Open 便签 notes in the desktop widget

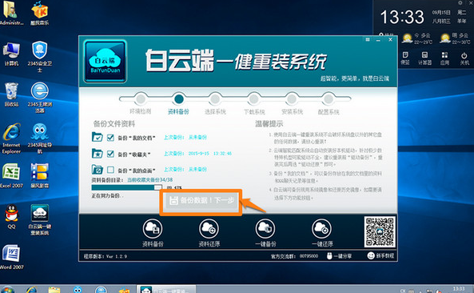pyautogui.click(x=405, y=58)
